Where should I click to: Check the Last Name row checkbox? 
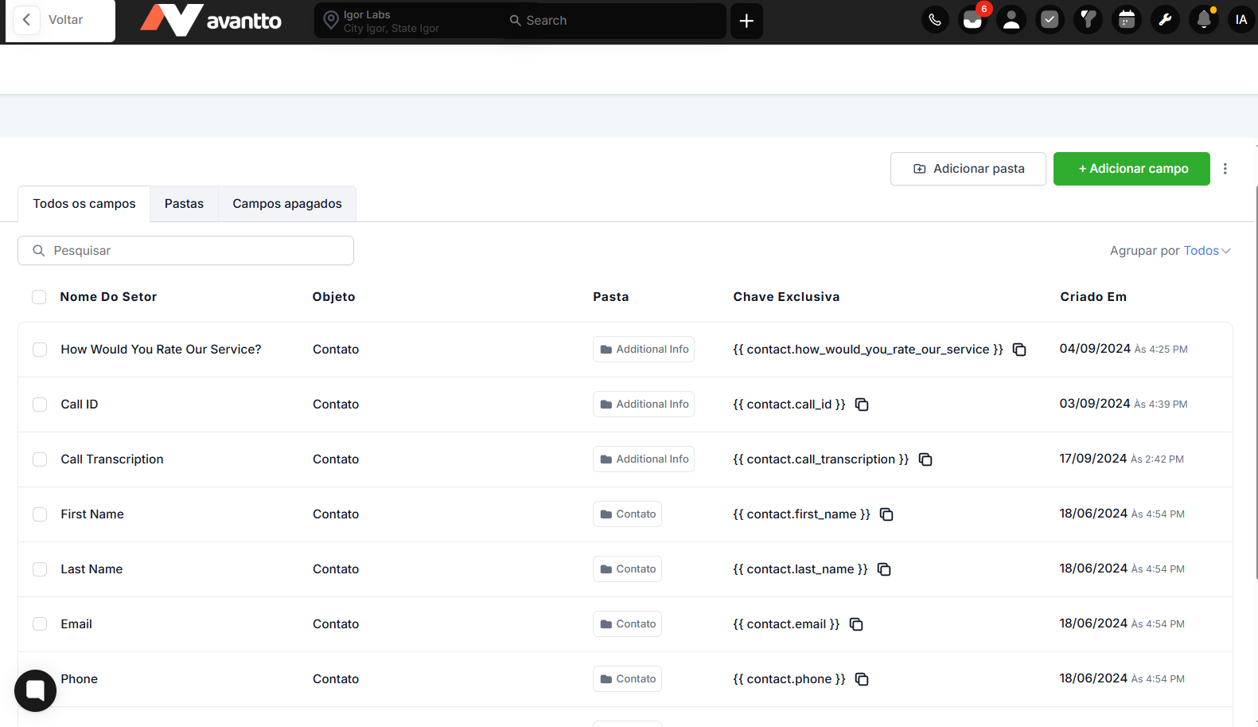pos(40,569)
